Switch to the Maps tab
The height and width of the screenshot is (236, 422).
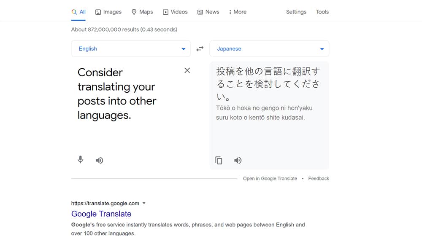(x=142, y=12)
